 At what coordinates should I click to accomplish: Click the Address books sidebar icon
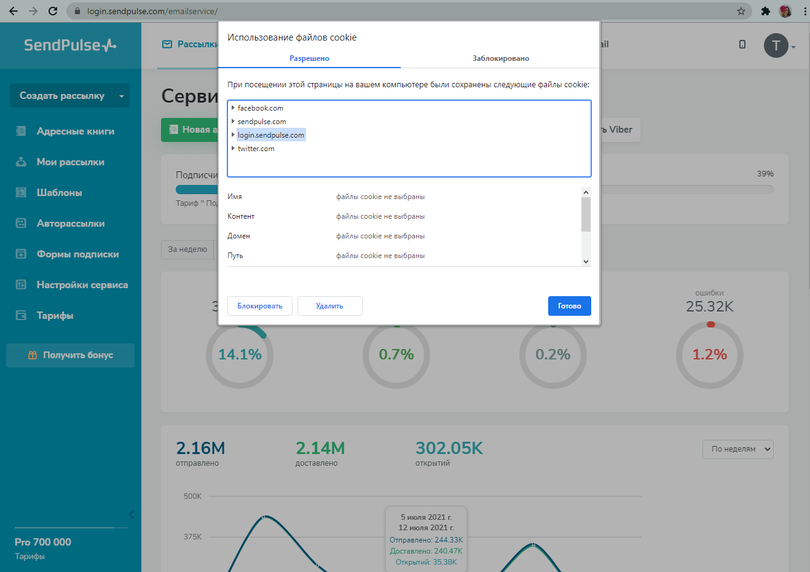21,131
